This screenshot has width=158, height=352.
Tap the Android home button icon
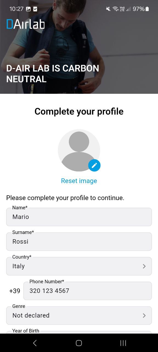pyautogui.click(x=79, y=343)
